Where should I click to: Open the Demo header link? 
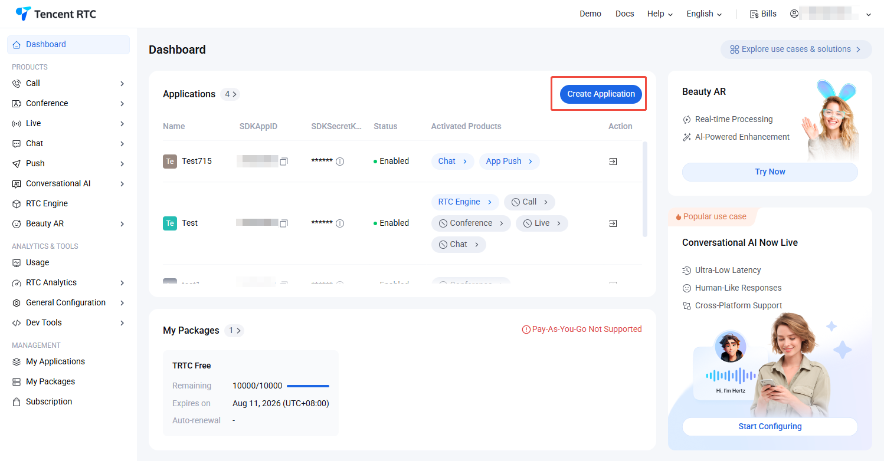pyautogui.click(x=590, y=14)
